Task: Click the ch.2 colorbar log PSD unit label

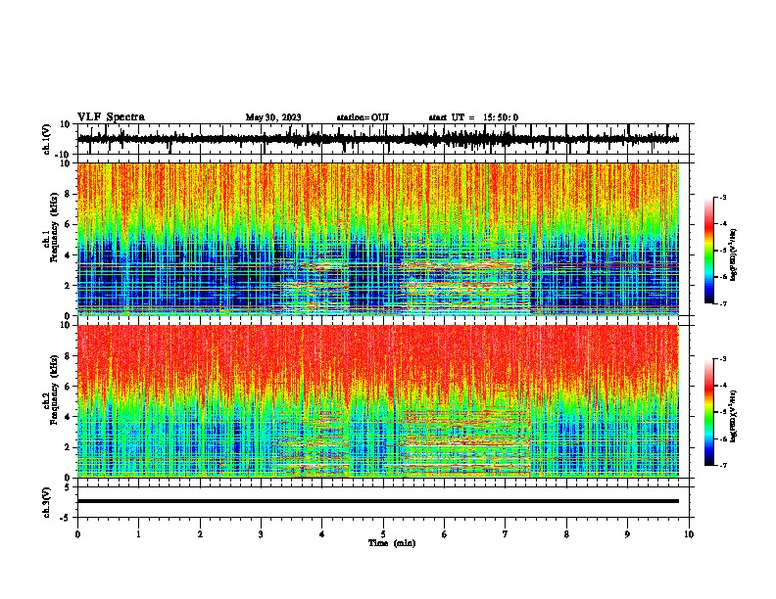Action: pos(734,416)
